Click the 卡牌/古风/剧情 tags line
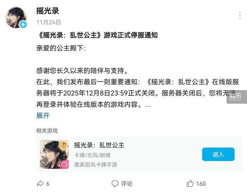 [x=92, y=155]
